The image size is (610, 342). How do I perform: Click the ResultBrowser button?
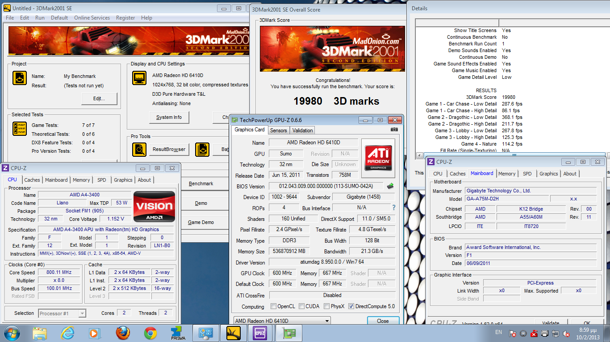point(169,149)
